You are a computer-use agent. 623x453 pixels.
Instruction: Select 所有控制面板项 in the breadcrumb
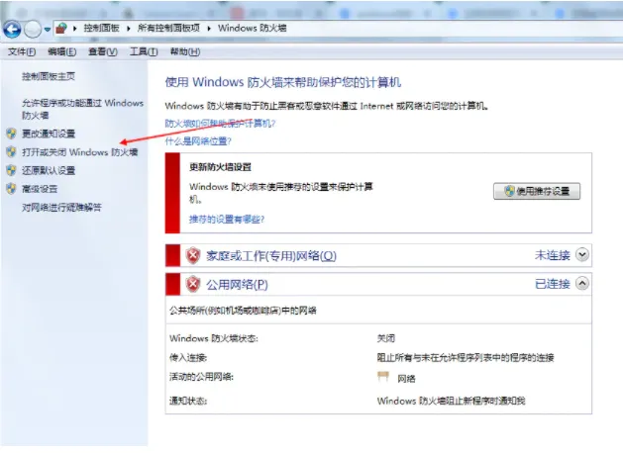[168, 28]
